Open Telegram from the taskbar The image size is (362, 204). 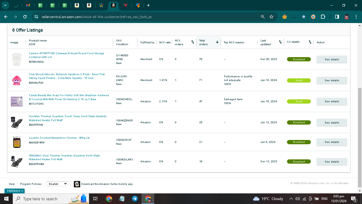click(x=135, y=199)
